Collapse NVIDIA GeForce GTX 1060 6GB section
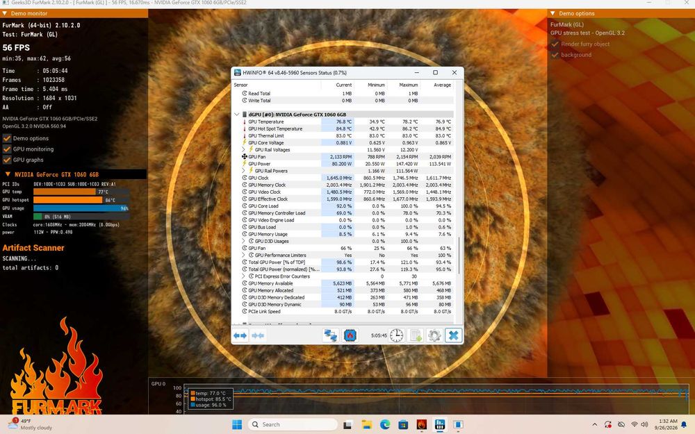Screen dimensions: 695x434 (x=8, y=174)
